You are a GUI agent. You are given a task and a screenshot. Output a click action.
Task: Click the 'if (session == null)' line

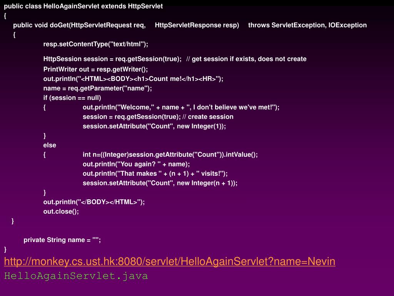(x=72, y=98)
